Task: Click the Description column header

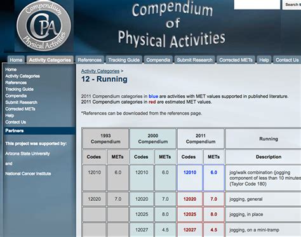Action: coord(269,157)
